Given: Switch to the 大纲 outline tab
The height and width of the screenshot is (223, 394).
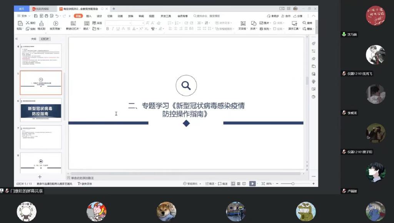Looking at the screenshot, I should [x=33, y=39].
